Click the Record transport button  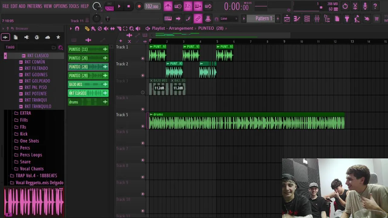coord(139,6)
